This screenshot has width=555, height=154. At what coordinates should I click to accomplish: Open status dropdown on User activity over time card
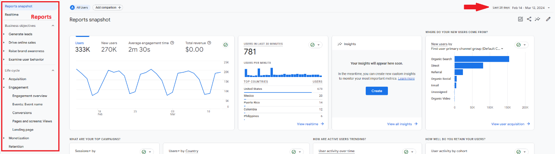tap(409, 152)
